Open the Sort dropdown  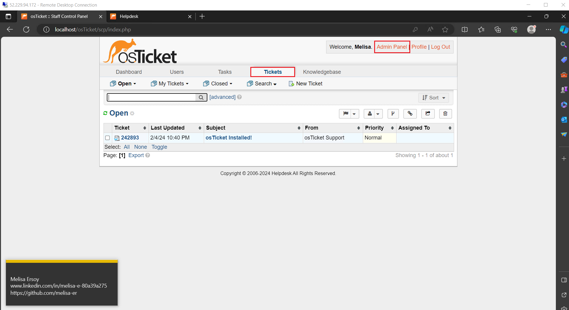[434, 98]
